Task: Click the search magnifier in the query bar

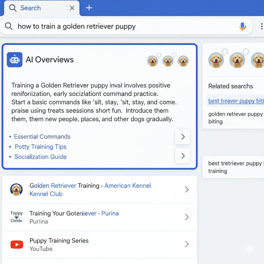Action: coord(9,27)
